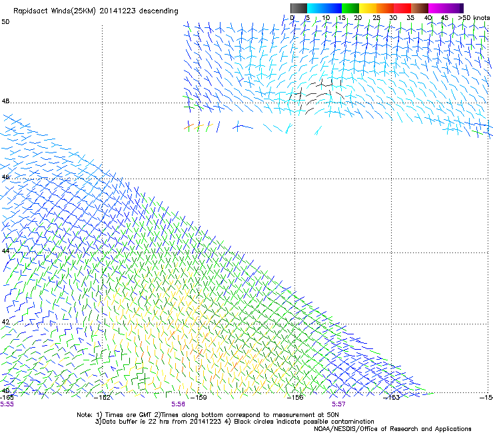Click the latitude label '46'

point(5,177)
